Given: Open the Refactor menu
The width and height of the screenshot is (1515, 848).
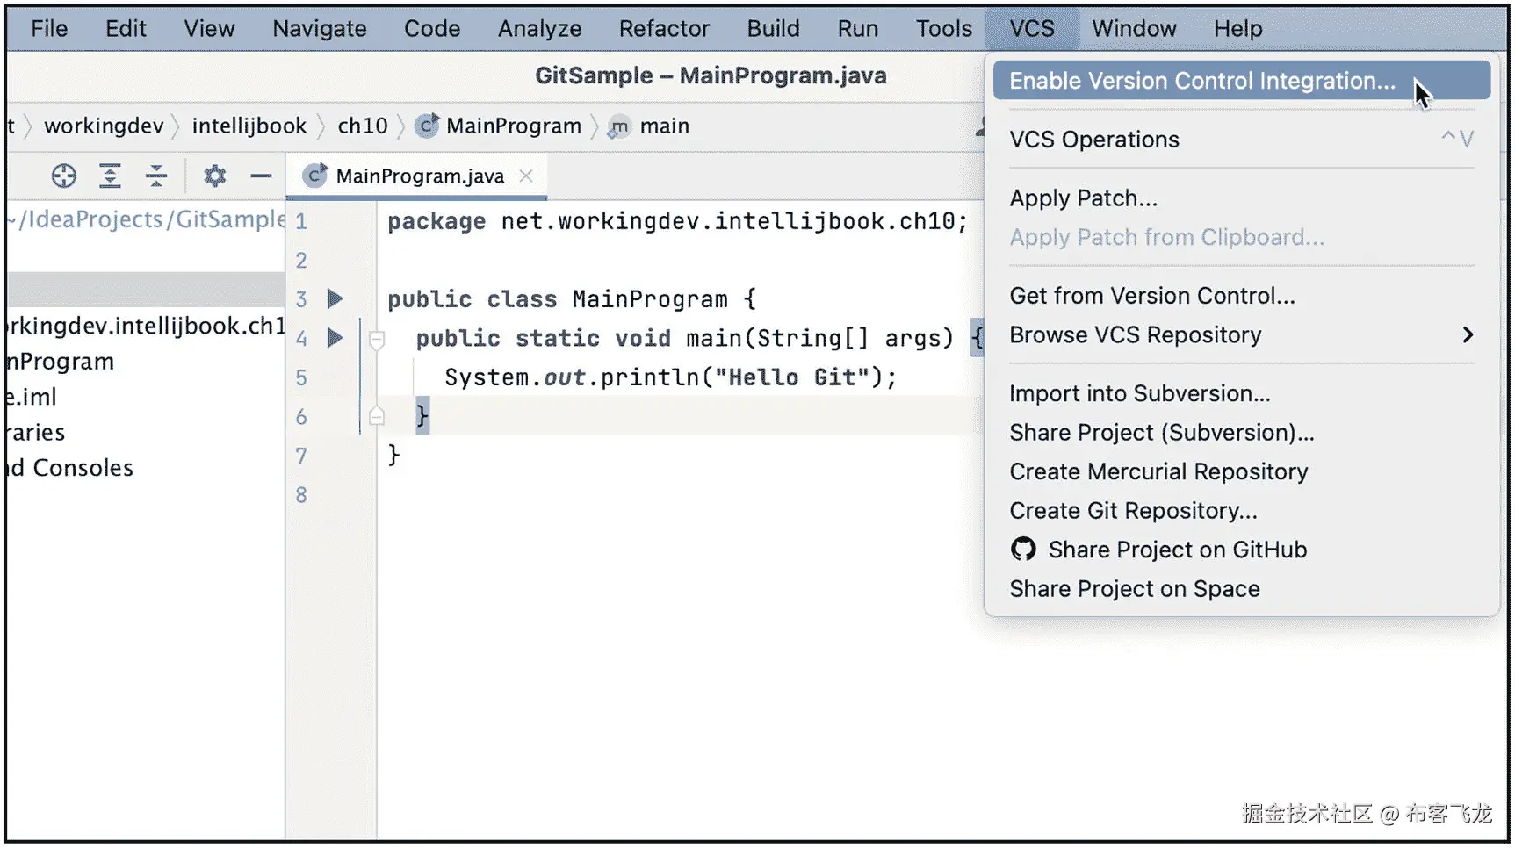Looking at the screenshot, I should 663,29.
